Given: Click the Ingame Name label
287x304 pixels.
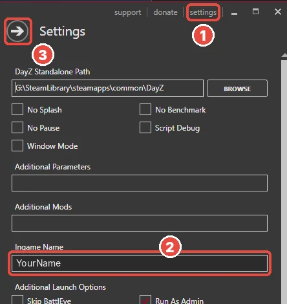Looking at the screenshot, I should (x=39, y=247).
